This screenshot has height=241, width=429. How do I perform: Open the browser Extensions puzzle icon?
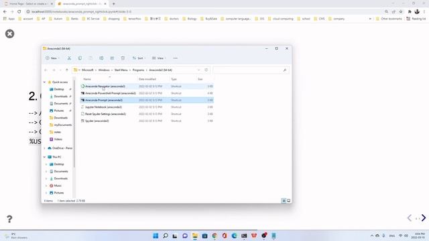[410, 12]
